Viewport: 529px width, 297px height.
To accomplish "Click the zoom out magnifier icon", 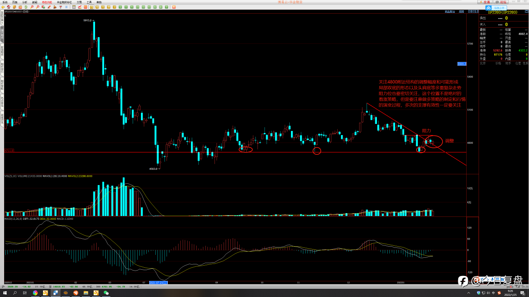I will point(38,7).
